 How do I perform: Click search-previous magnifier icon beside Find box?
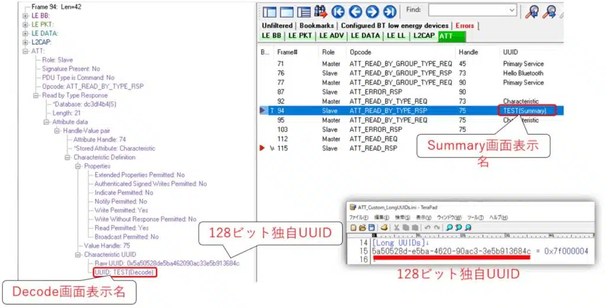point(532,11)
